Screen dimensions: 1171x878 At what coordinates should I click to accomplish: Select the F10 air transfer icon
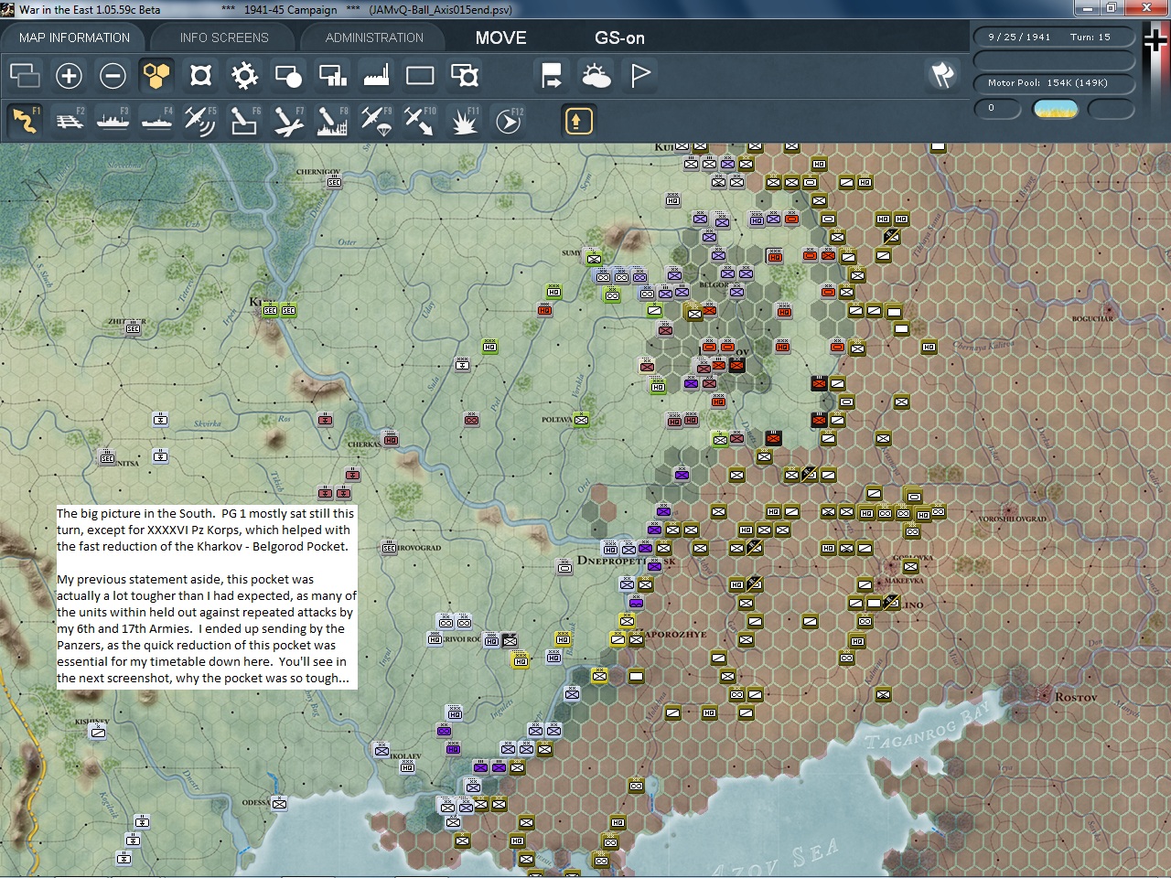click(420, 120)
